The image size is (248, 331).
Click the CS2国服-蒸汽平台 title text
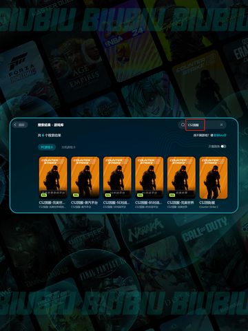click(x=84, y=202)
